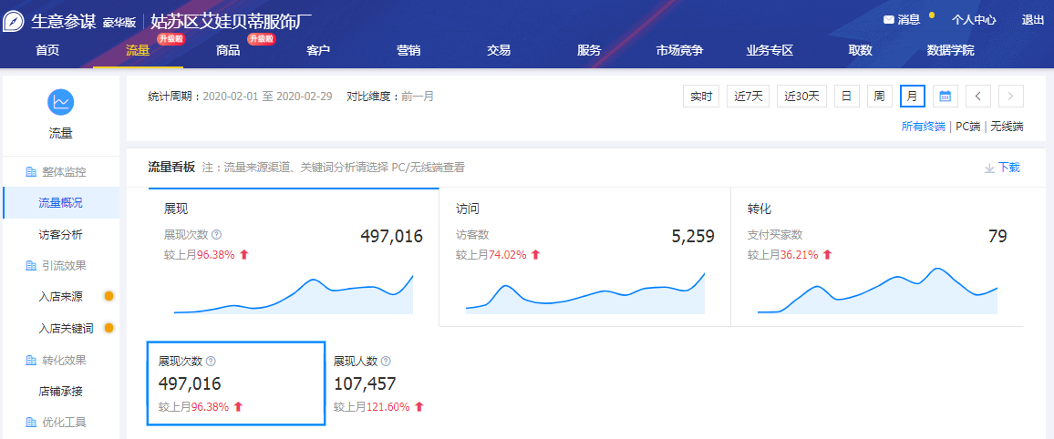Open the 取数 top tab

[x=860, y=50]
